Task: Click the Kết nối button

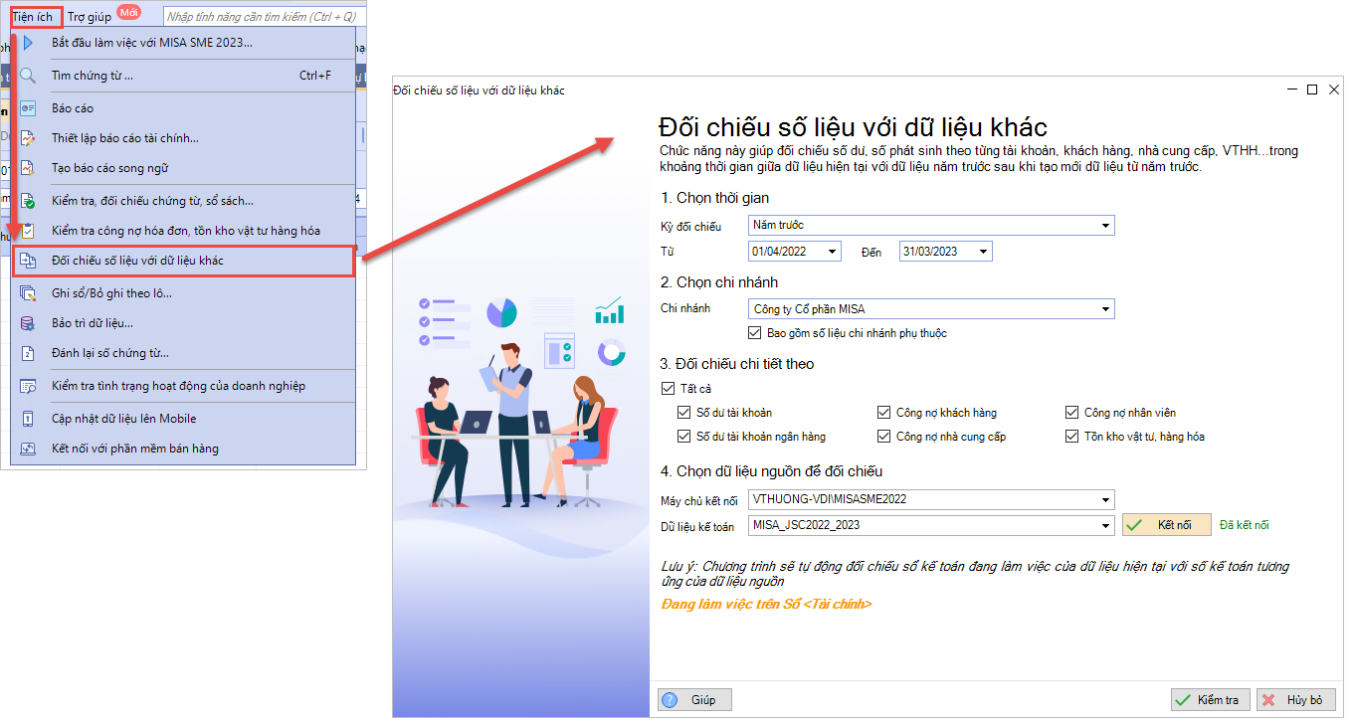Action: [1166, 525]
